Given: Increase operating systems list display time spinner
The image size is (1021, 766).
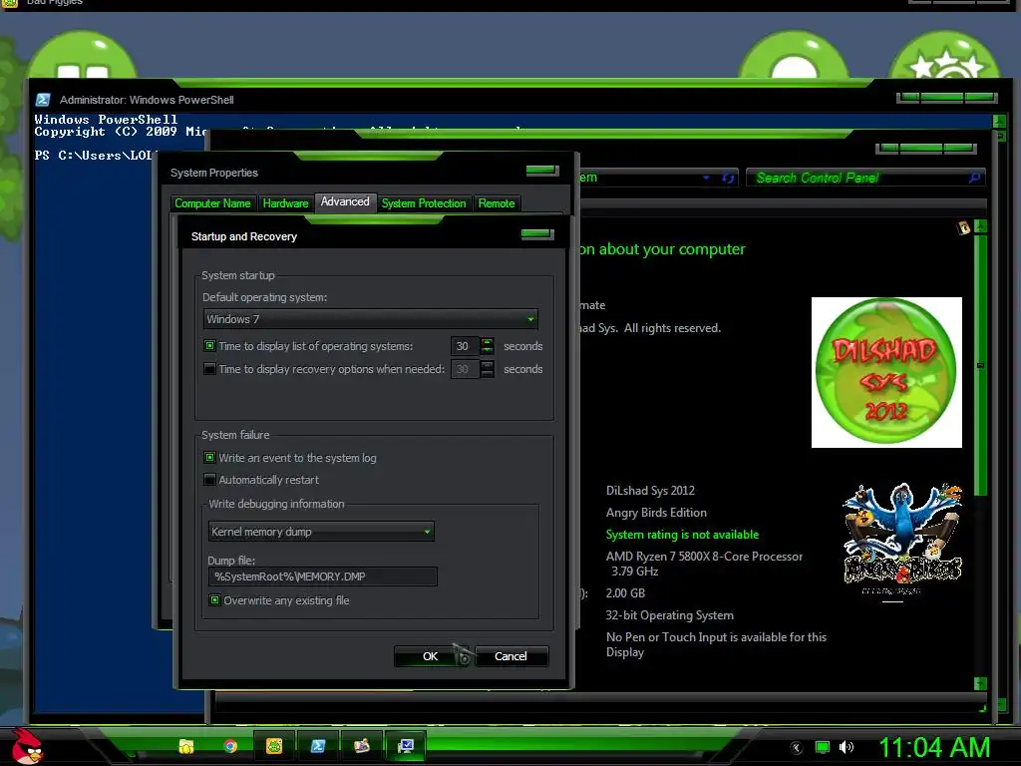Looking at the screenshot, I should click(487, 341).
